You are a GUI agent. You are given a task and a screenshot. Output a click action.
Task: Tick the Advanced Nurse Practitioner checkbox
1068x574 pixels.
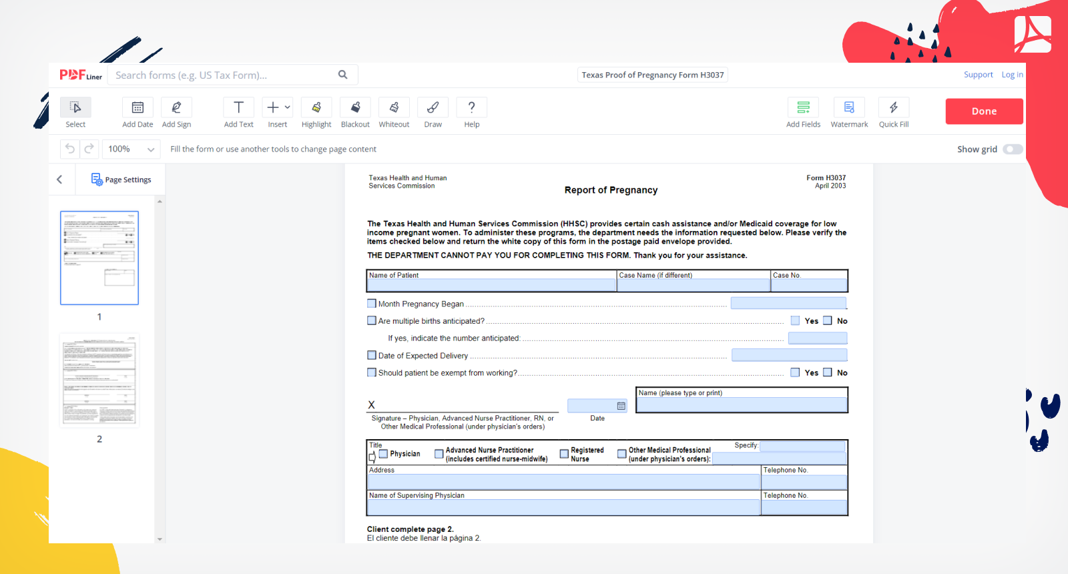(439, 454)
